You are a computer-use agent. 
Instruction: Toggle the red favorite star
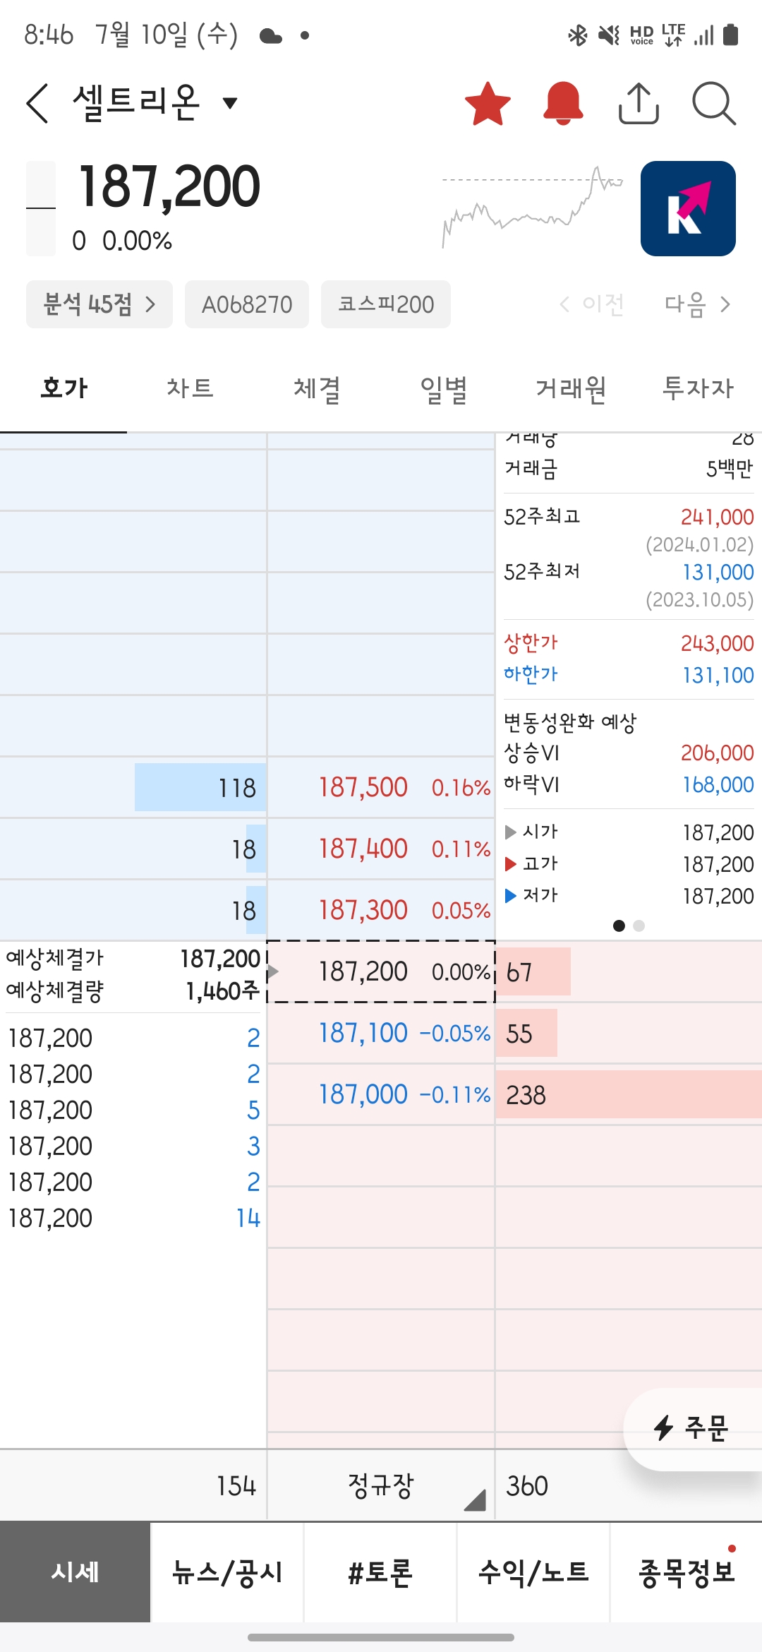(488, 104)
